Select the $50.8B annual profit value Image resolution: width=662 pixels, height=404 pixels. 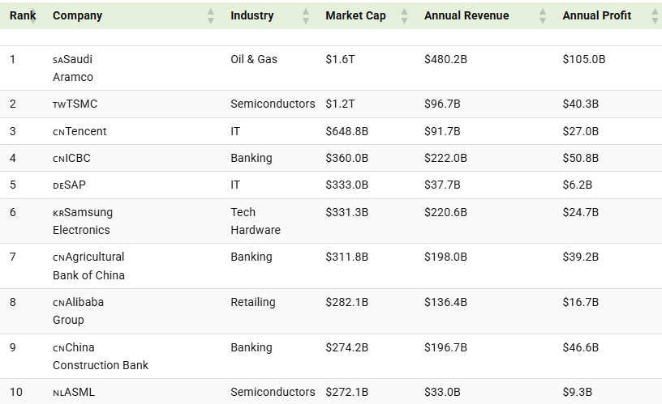(581, 159)
